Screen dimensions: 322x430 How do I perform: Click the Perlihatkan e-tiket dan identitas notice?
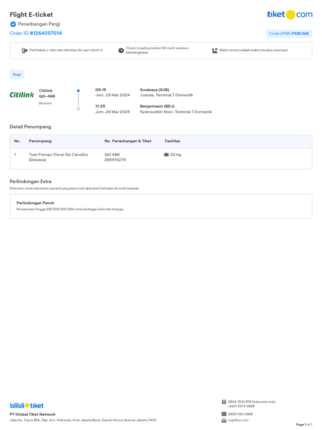(x=66, y=50)
